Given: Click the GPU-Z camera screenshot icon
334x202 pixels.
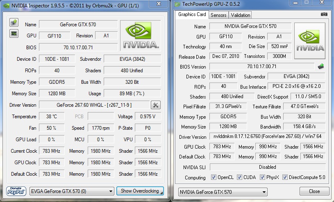Looking at the screenshot, I should (x=324, y=14).
